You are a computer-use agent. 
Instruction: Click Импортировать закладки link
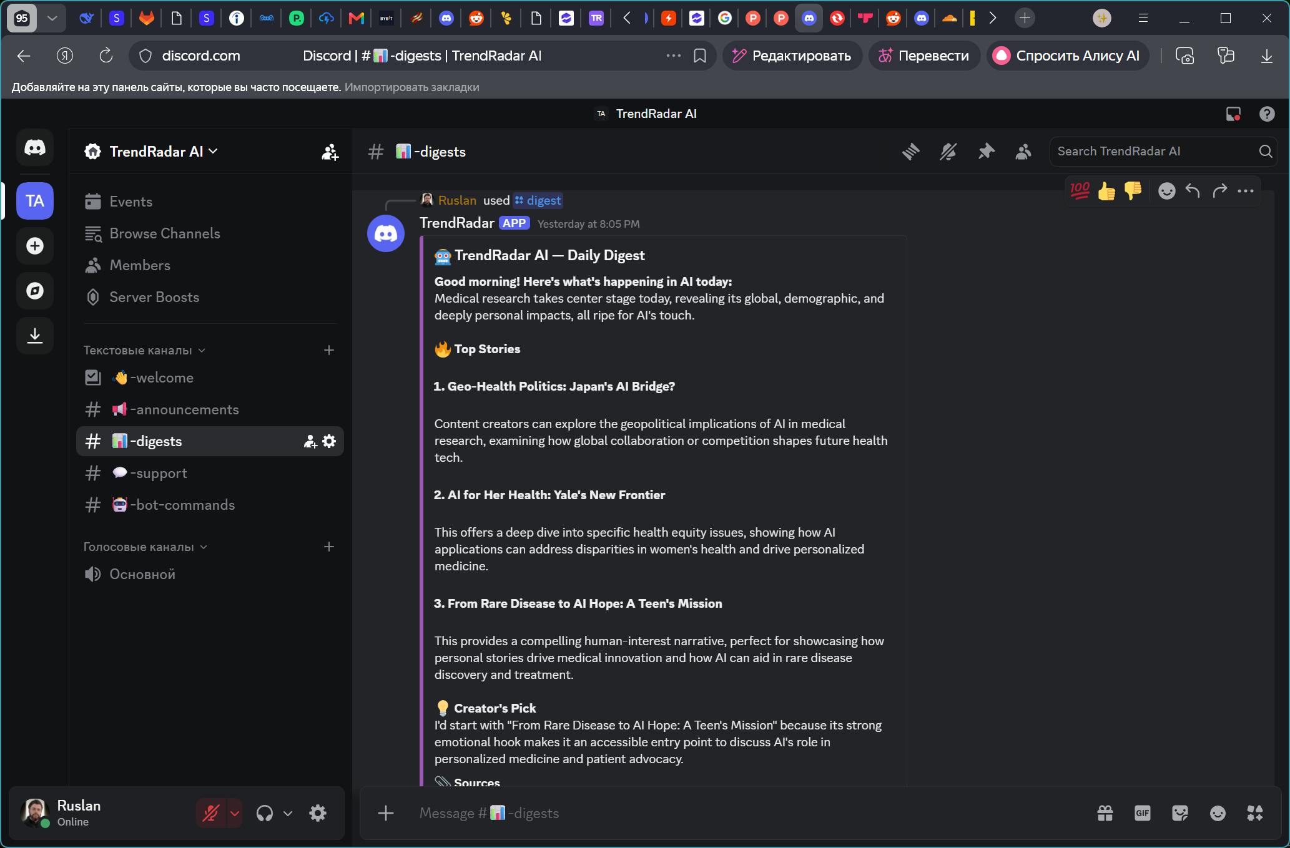(x=411, y=87)
